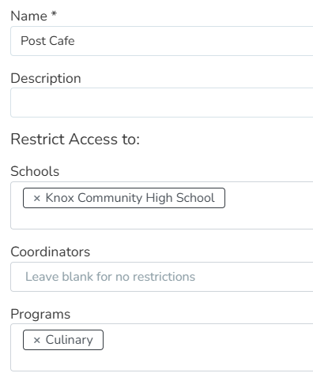Click the Leave blank for no restrictions placeholder
The height and width of the screenshot is (388, 313).
(x=110, y=277)
